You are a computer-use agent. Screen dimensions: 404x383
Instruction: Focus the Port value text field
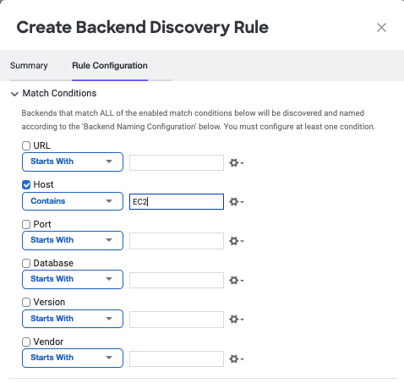[177, 241]
